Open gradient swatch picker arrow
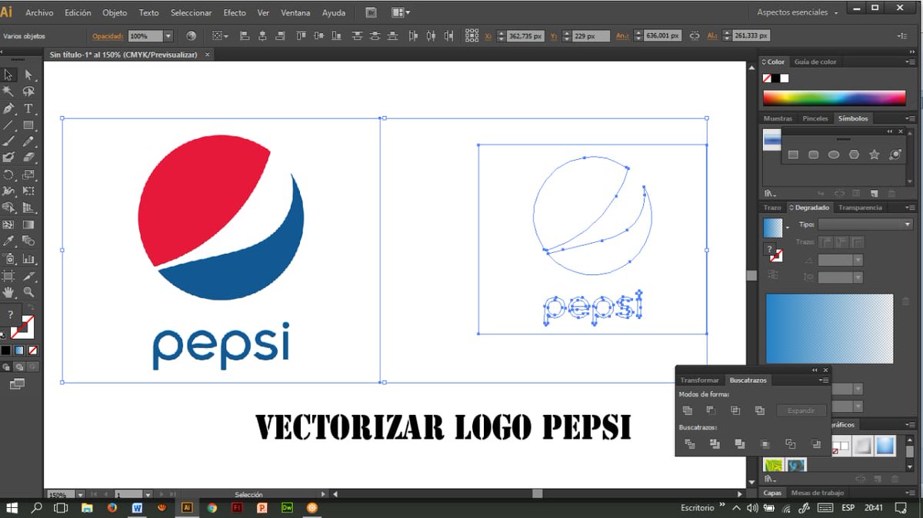This screenshot has height=518, width=923. click(x=787, y=228)
